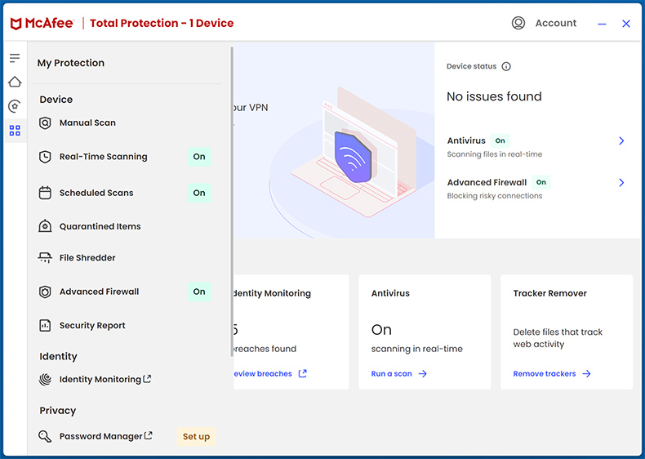
Task: Expand Advanced Firewall details chevron
Action: (621, 182)
